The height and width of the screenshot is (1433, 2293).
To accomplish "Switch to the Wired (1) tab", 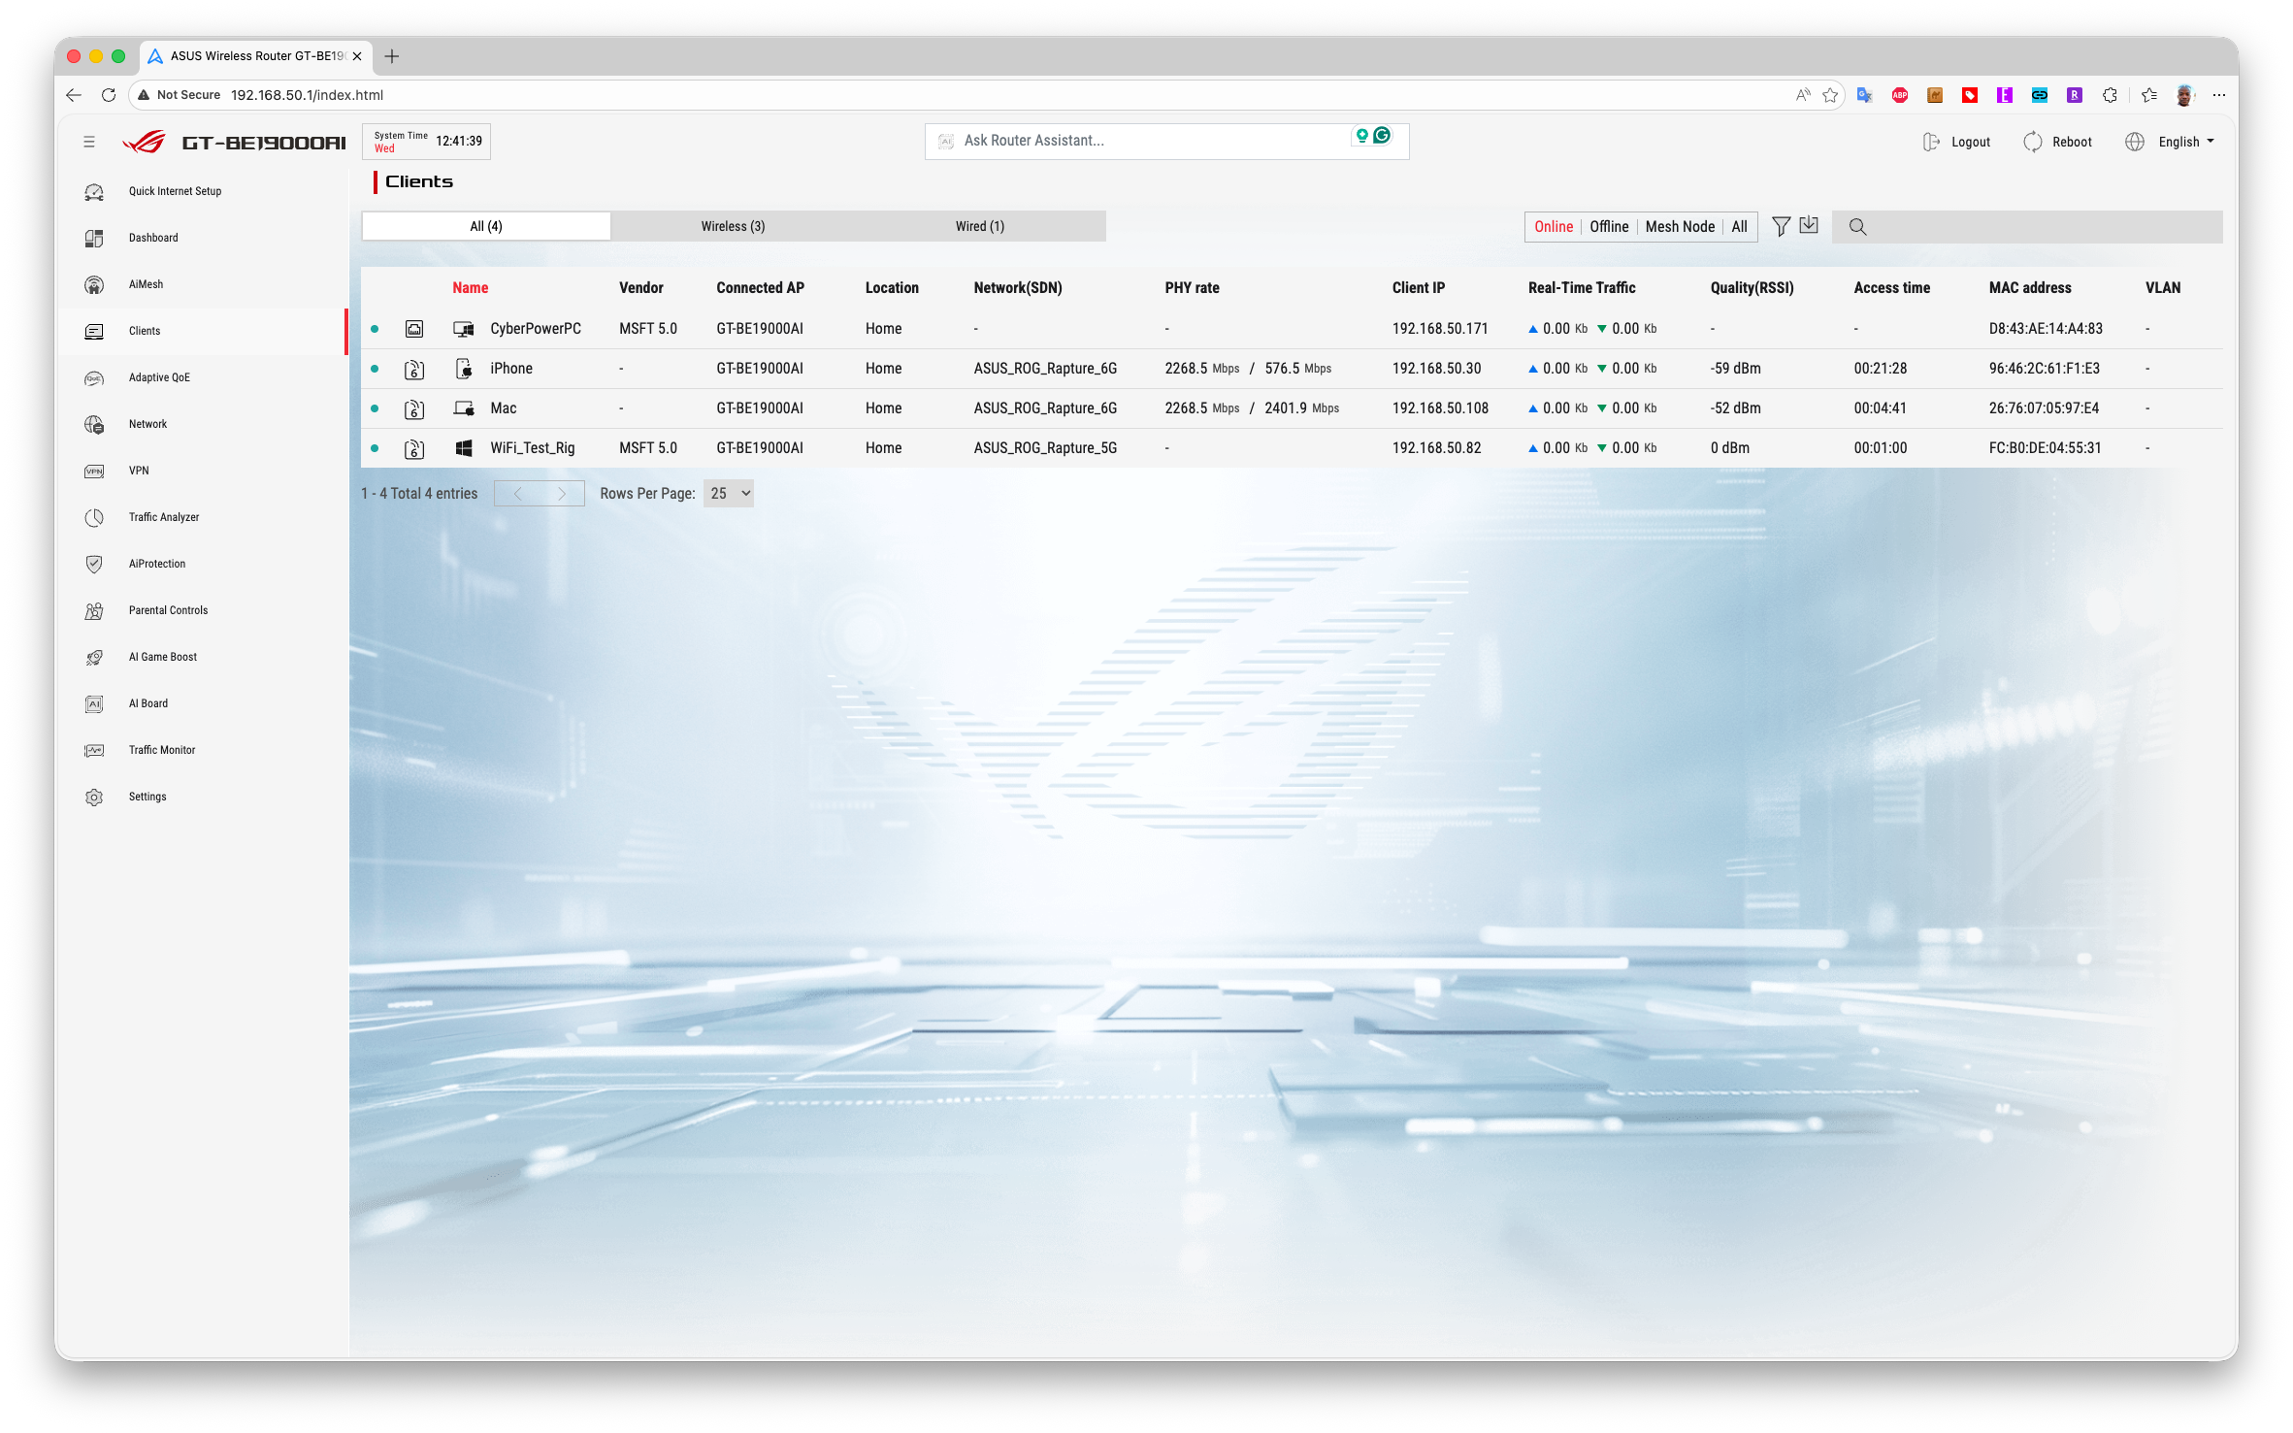I will [979, 226].
